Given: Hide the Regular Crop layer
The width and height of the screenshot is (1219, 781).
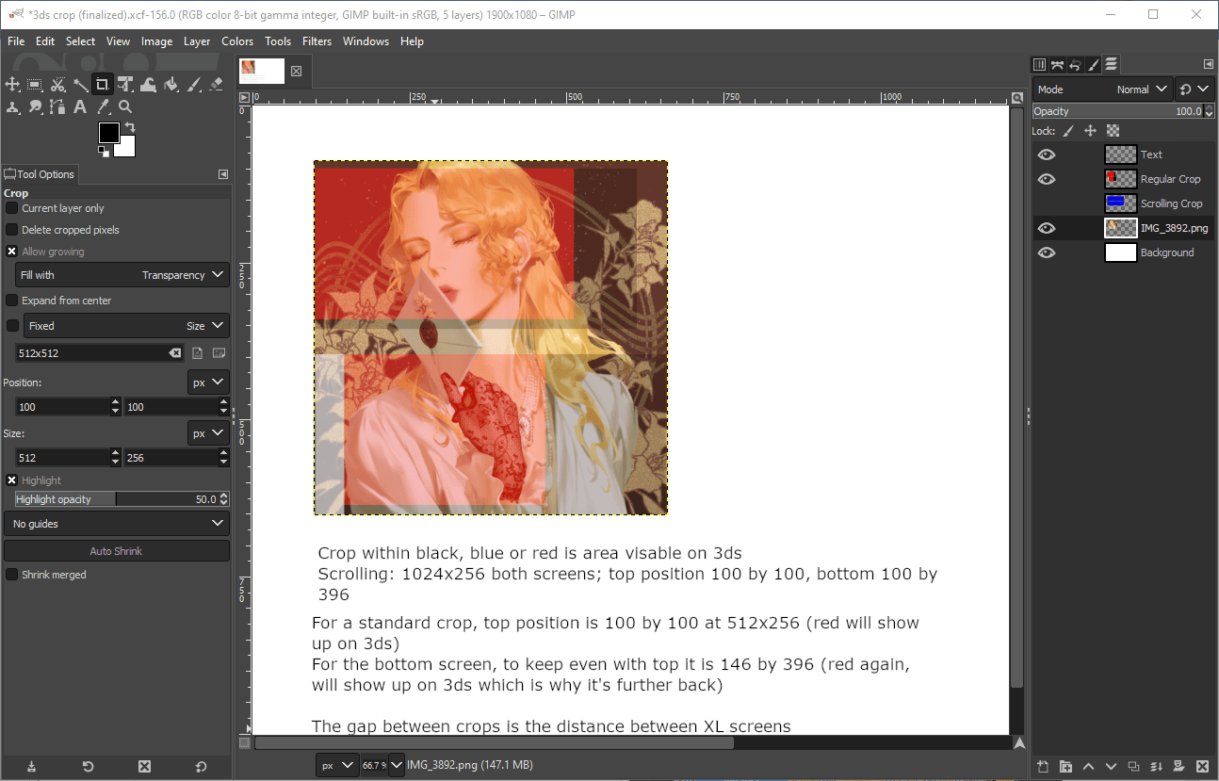Looking at the screenshot, I should pyautogui.click(x=1047, y=179).
